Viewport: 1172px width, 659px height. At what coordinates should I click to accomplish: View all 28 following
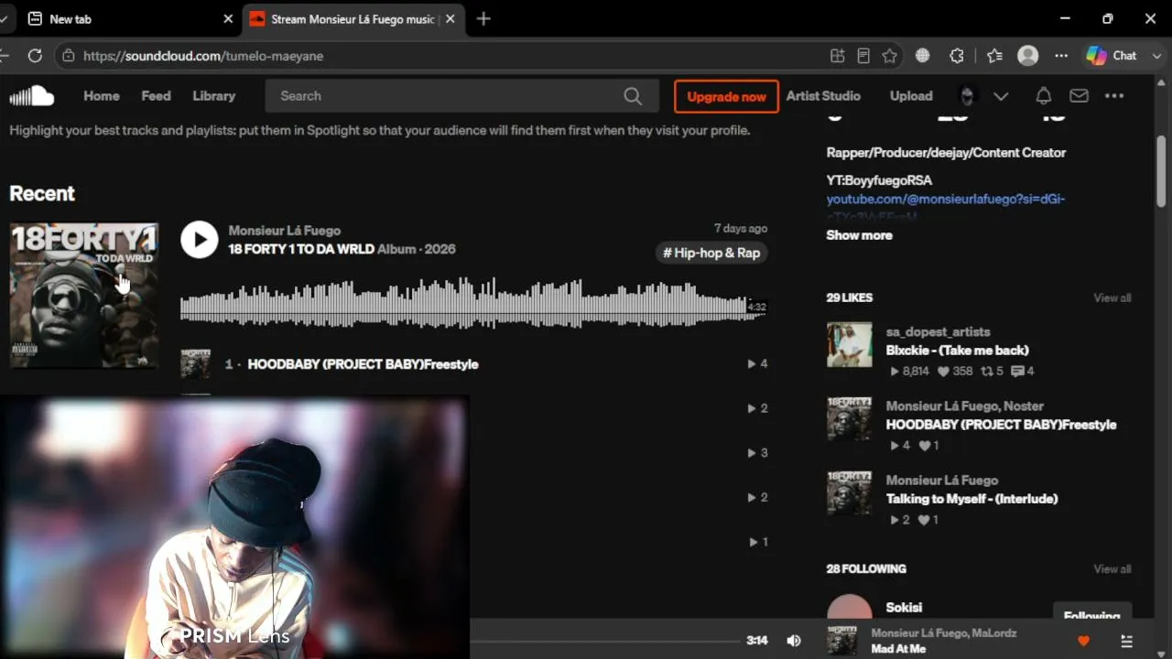[x=1112, y=568]
